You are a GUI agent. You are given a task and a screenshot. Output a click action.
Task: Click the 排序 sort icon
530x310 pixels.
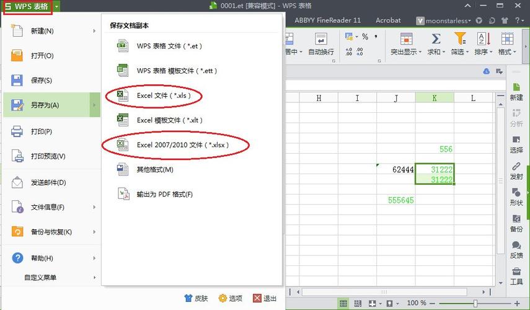tap(484, 38)
